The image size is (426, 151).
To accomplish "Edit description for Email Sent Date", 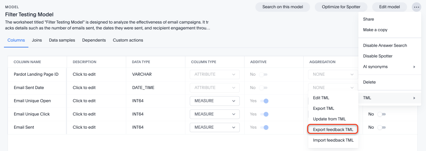I will (84, 87).
